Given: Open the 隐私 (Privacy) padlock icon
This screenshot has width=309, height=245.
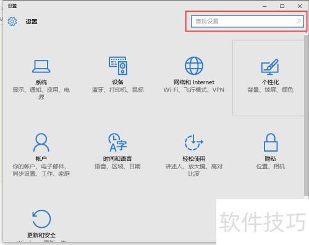Looking at the screenshot, I should [271, 142].
